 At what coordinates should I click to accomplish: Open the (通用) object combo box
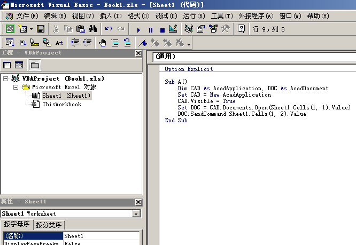coord(254,57)
